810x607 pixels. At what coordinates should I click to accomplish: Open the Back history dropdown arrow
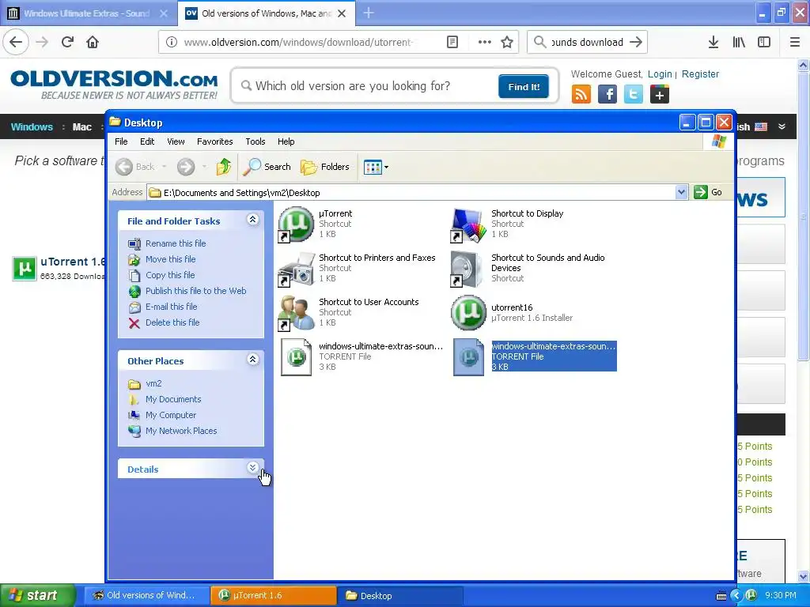[x=165, y=167]
